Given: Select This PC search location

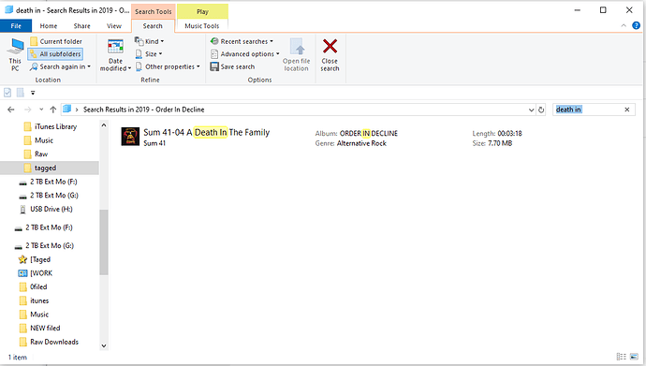Looking at the screenshot, I should click(x=15, y=54).
